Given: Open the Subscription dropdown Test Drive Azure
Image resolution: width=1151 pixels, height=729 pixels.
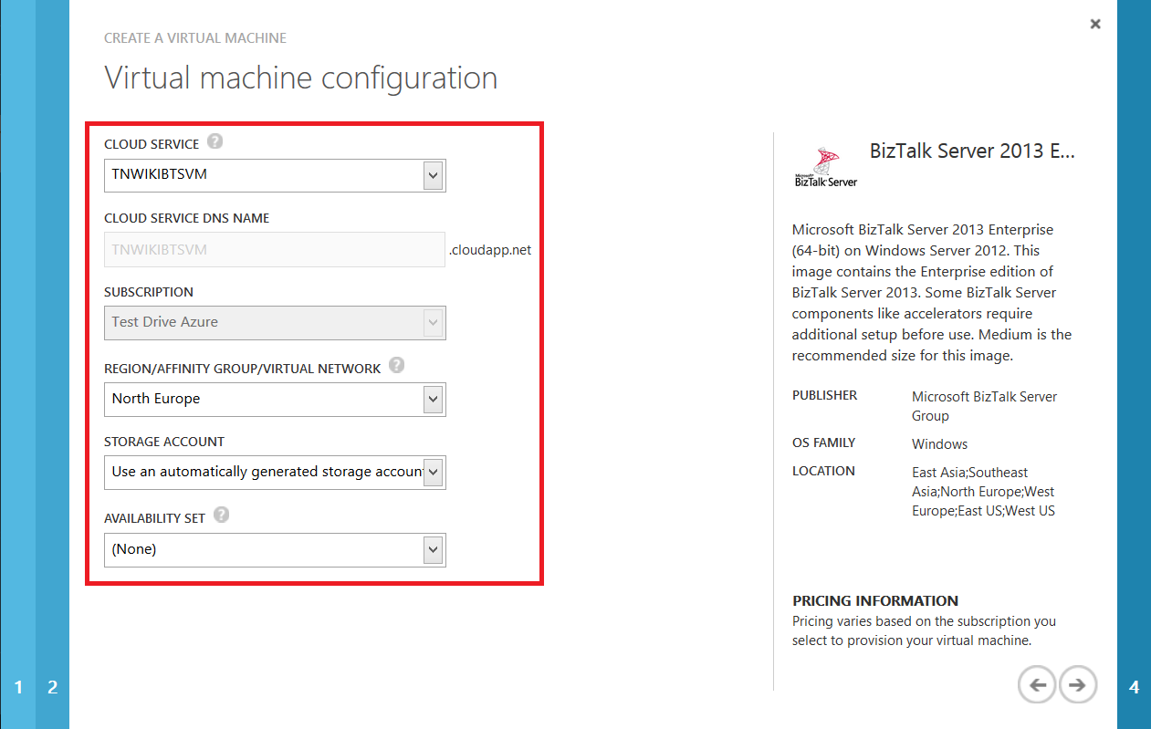Looking at the screenshot, I should click(275, 322).
